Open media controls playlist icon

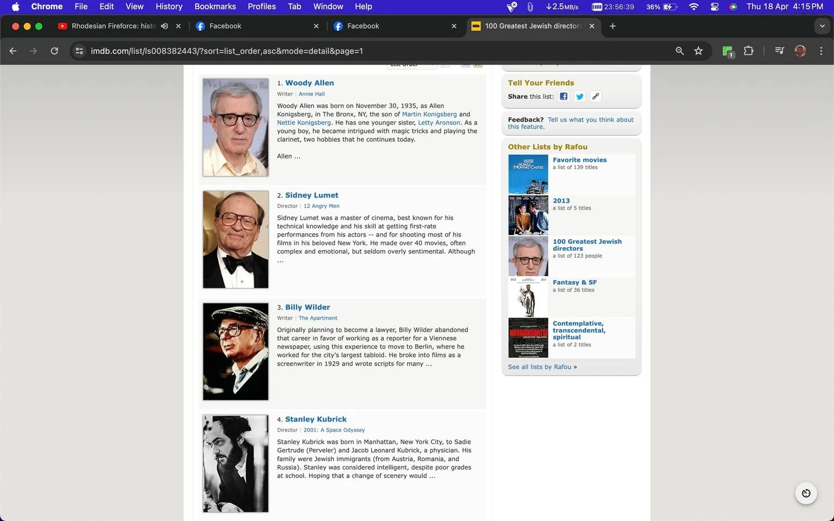779,51
